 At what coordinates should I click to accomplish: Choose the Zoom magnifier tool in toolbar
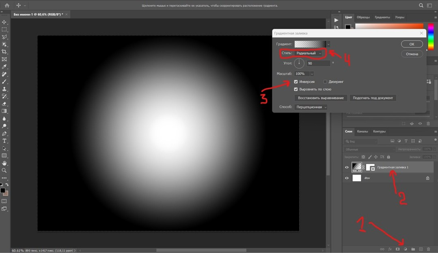tap(4, 170)
